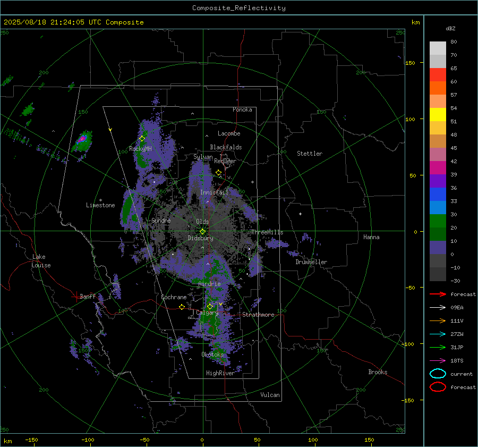
Task: Select the light gray 70-80 dBZ swatch
Action: click(x=438, y=48)
